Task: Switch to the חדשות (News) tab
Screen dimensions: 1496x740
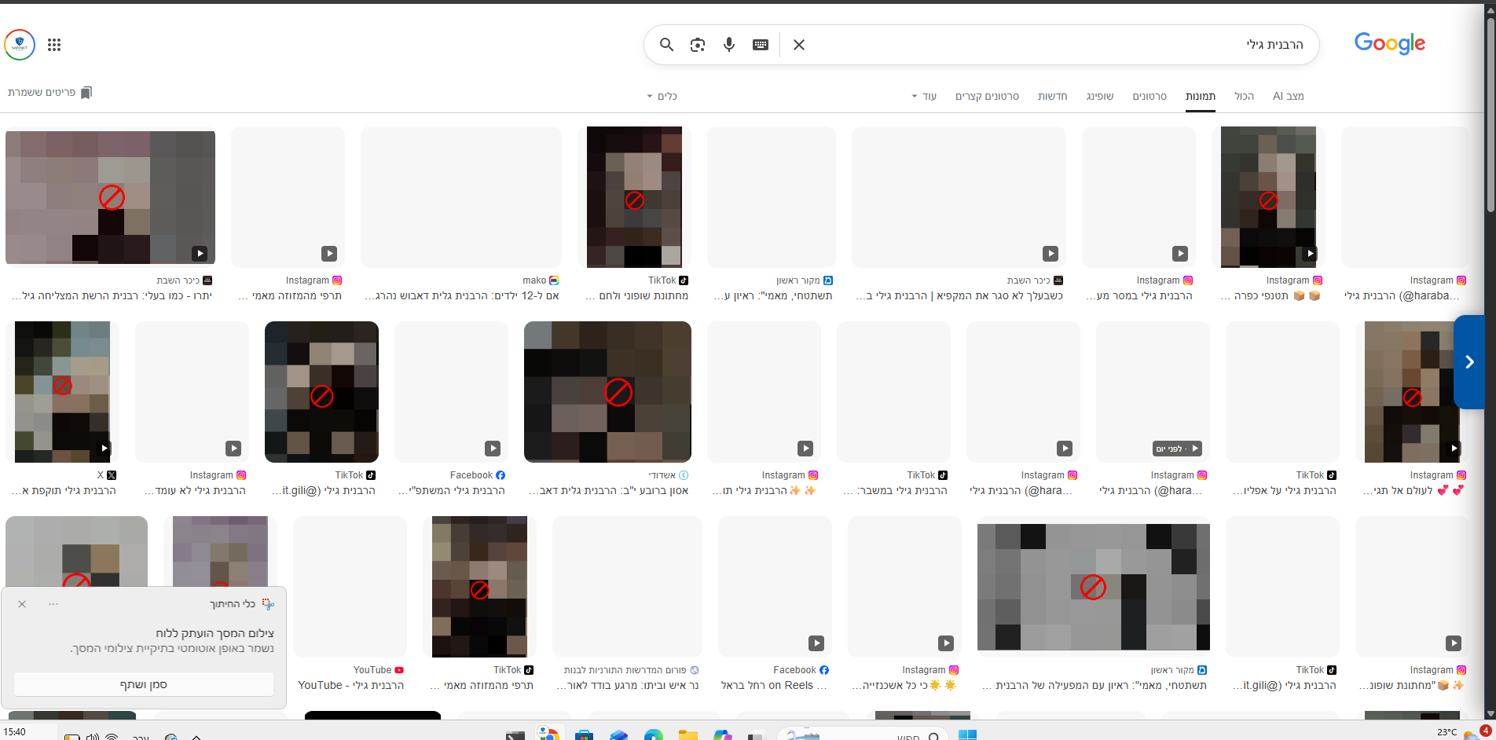Action: click(x=1052, y=96)
